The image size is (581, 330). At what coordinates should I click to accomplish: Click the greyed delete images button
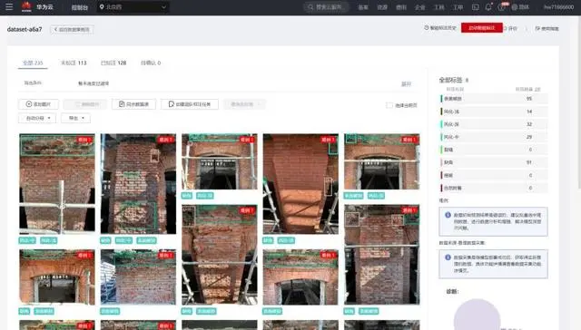pyautogui.click(x=84, y=104)
